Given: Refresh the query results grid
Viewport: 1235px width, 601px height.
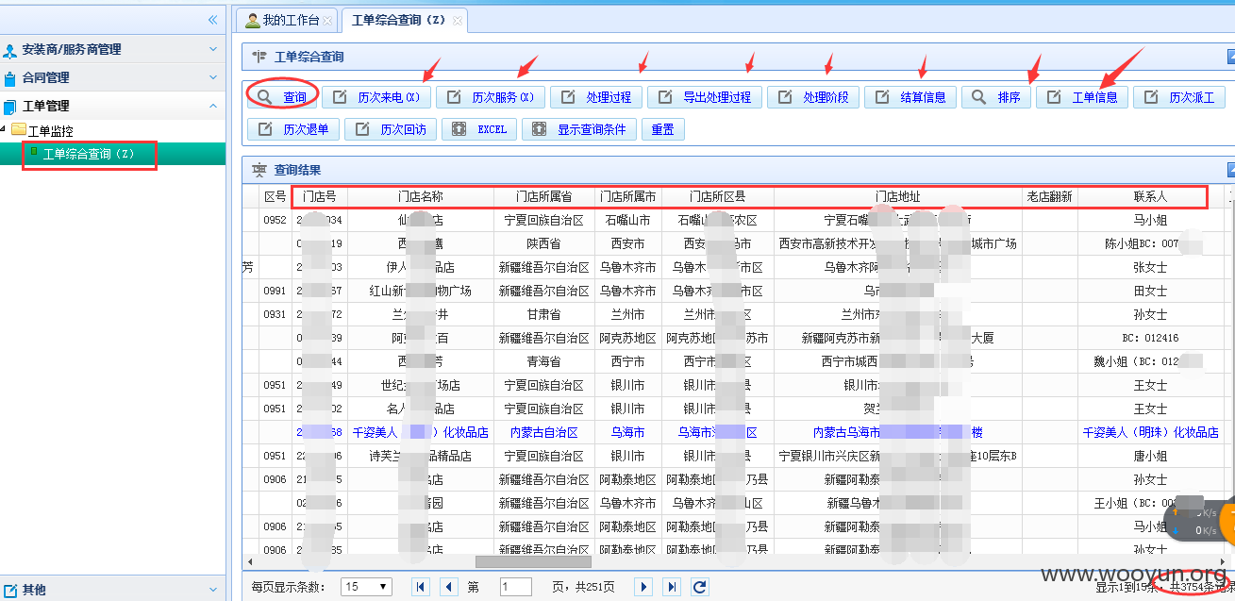Looking at the screenshot, I should coord(700,587).
